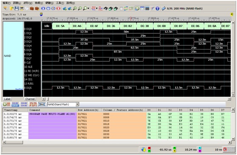The image size is (237, 155).
Task: Click the red waveform cursor icon
Action: [100, 8]
